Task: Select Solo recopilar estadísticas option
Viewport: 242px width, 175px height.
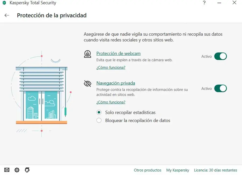Action: click(x=126, y=112)
